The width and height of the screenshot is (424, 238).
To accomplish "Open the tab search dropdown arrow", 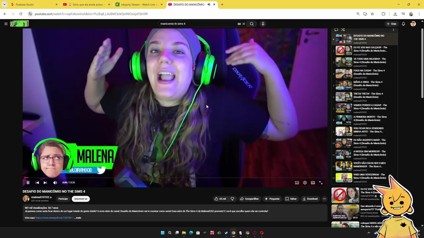I will click(4, 5).
